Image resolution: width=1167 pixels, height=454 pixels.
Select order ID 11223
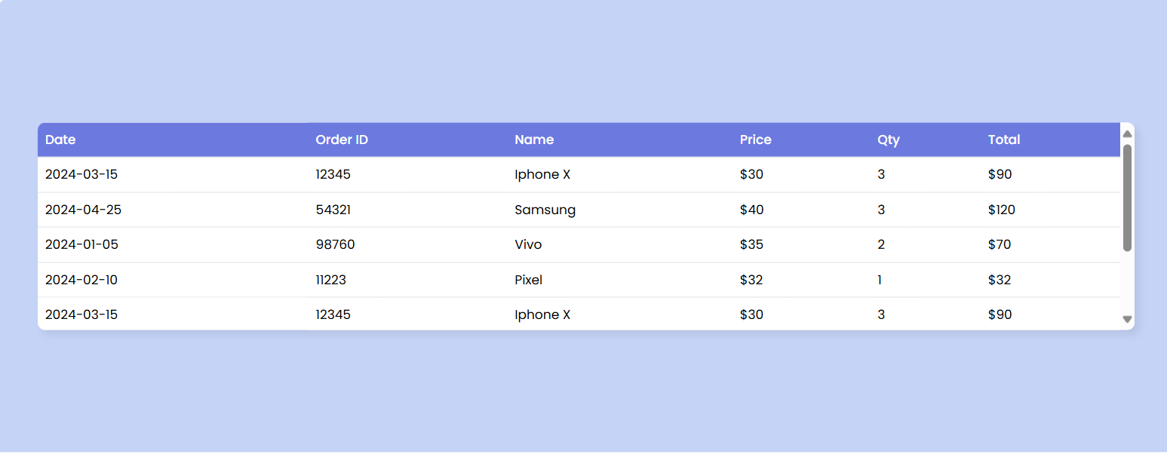[x=330, y=280]
